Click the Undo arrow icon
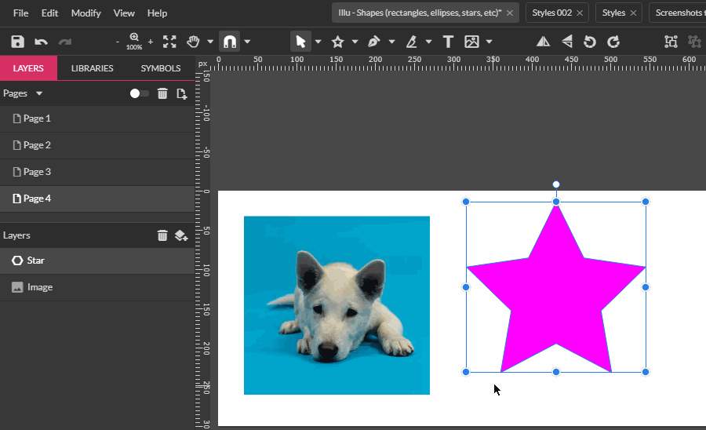The image size is (706, 430). (x=41, y=42)
